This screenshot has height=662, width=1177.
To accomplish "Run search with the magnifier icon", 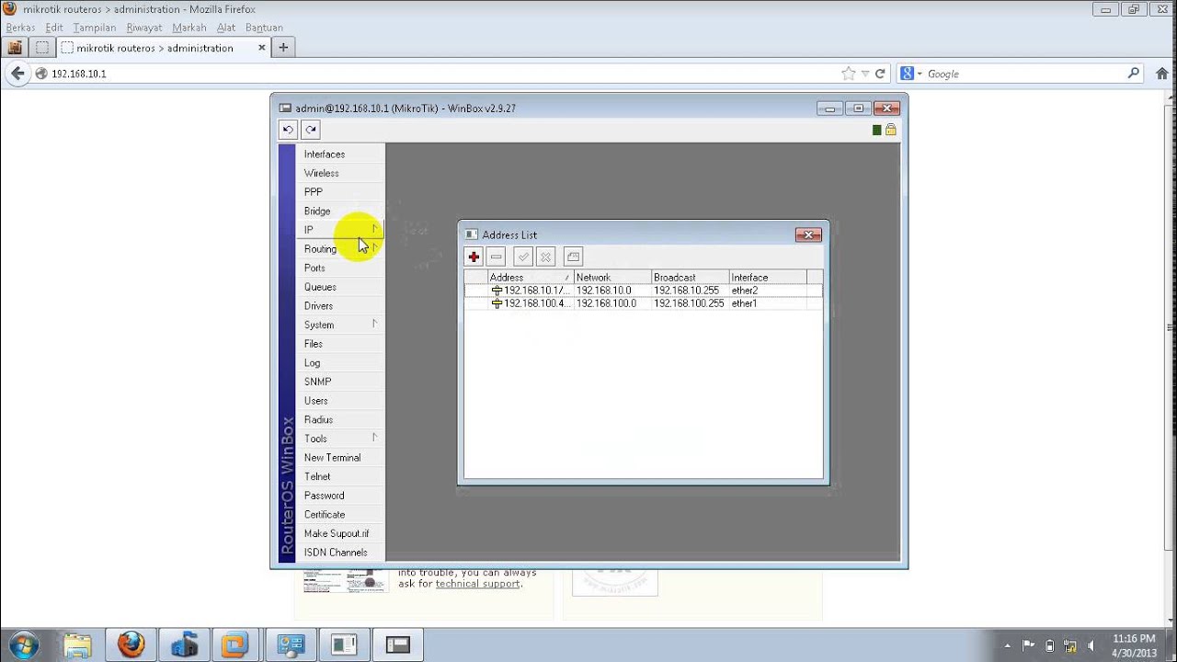I will point(1134,74).
